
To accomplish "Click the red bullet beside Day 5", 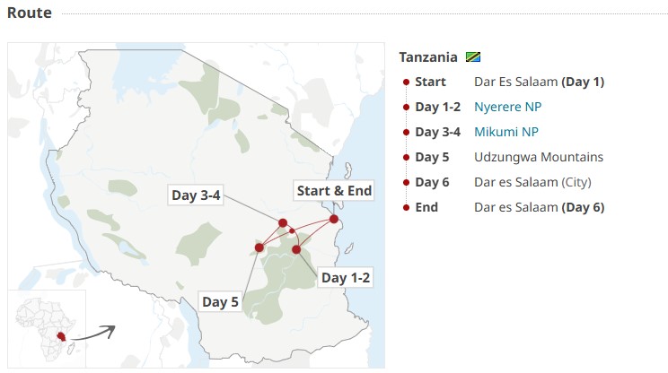I will 407,158.
